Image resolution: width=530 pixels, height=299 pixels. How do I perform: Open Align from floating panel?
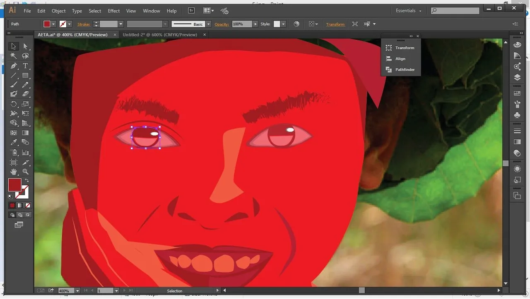[x=400, y=59]
